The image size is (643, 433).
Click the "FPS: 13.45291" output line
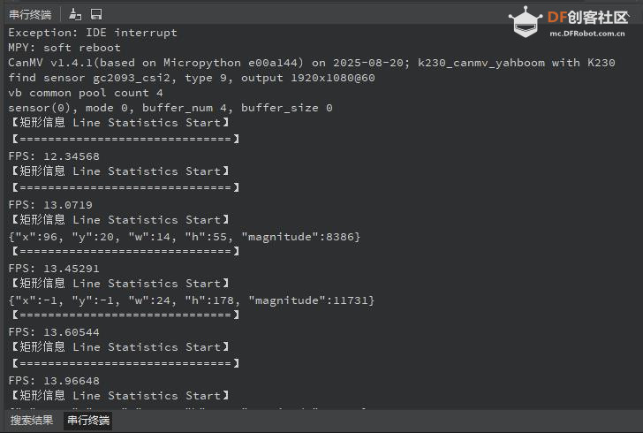point(54,269)
